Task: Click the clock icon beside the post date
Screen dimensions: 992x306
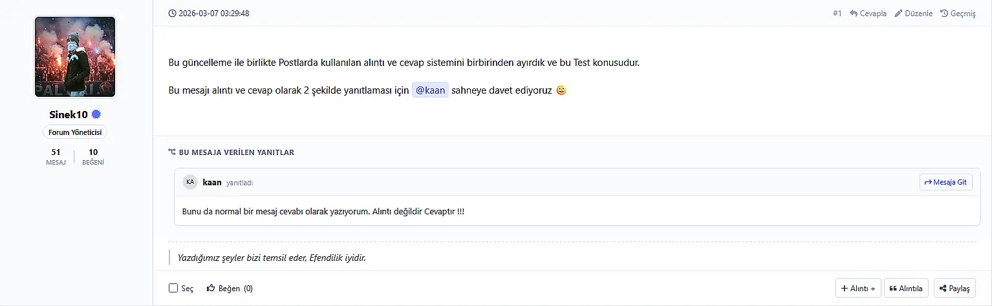Action: pyautogui.click(x=172, y=13)
